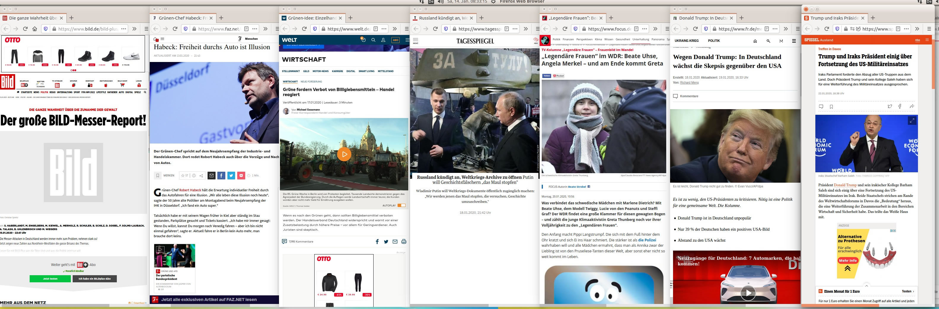Click the Focus globe logo

point(545,40)
